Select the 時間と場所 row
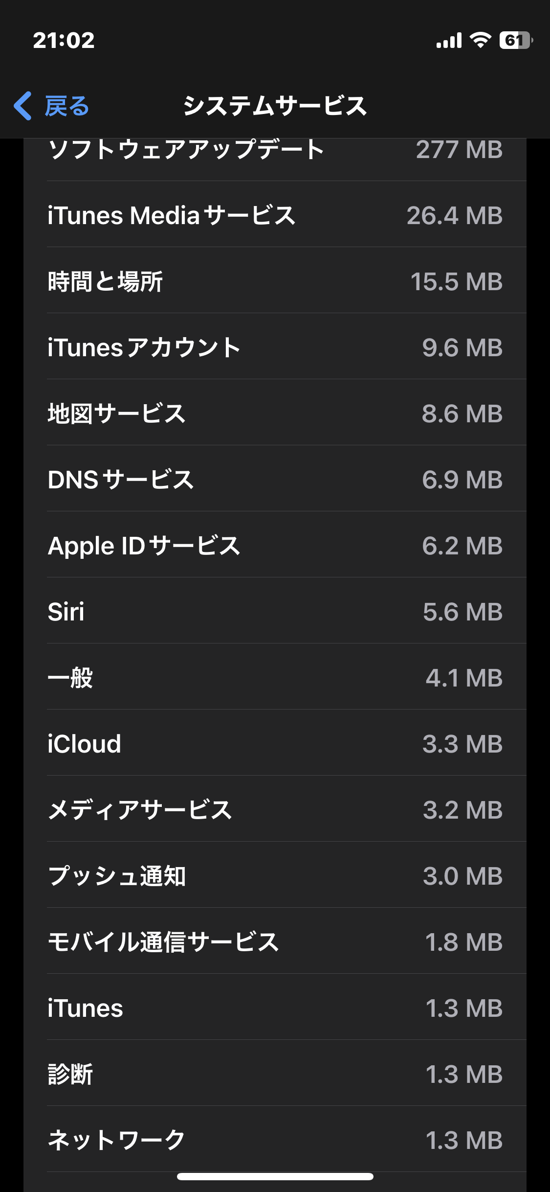This screenshot has height=1192, width=550. (275, 281)
